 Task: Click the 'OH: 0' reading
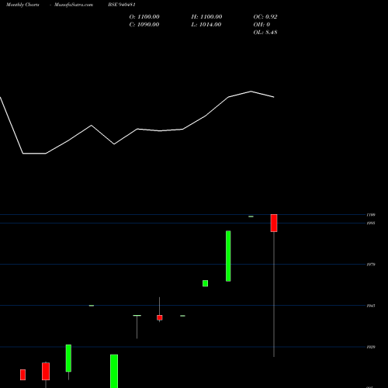pos(262,25)
